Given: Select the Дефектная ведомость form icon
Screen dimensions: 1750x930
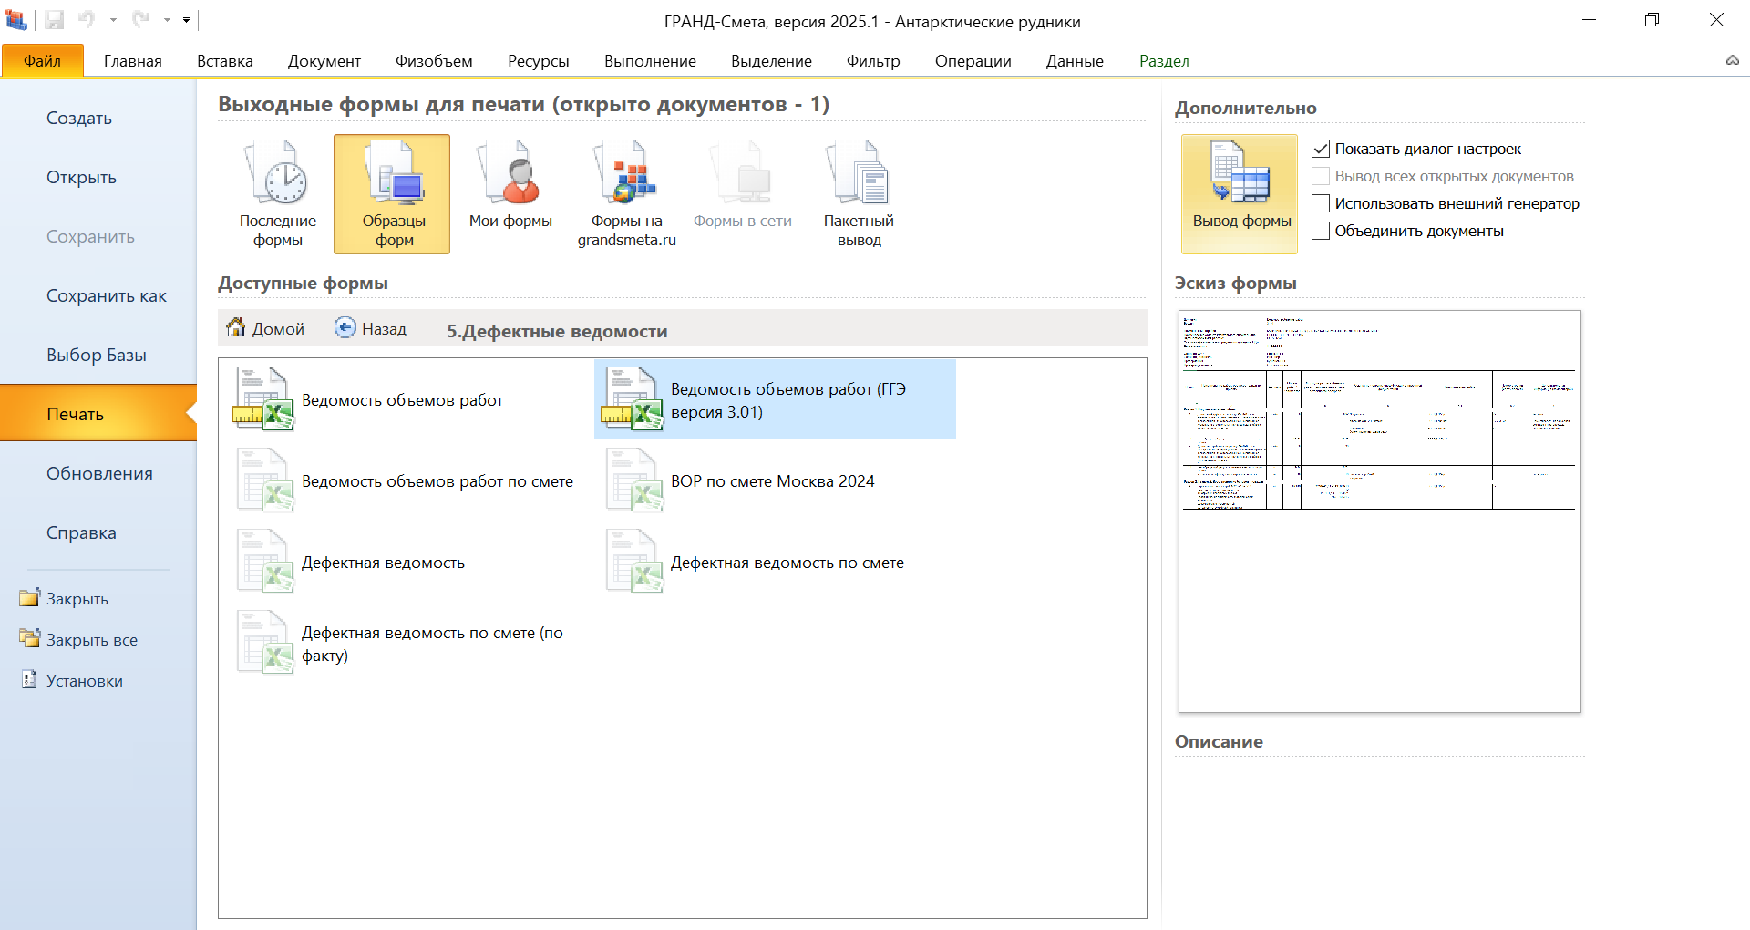Looking at the screenshot, I should [264, 562].
